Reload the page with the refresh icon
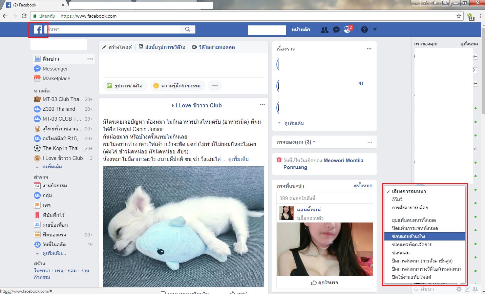Screen dimensions: 485x294 [x=24, y=16]
